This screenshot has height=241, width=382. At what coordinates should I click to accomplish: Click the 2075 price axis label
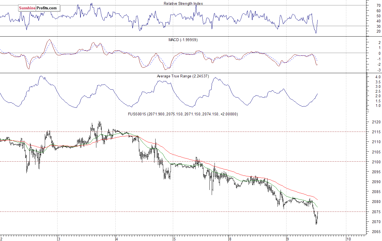(x=376, y=212)
